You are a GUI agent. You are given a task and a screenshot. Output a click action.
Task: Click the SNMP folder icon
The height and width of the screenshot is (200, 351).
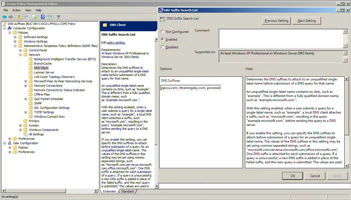point(31,103)
